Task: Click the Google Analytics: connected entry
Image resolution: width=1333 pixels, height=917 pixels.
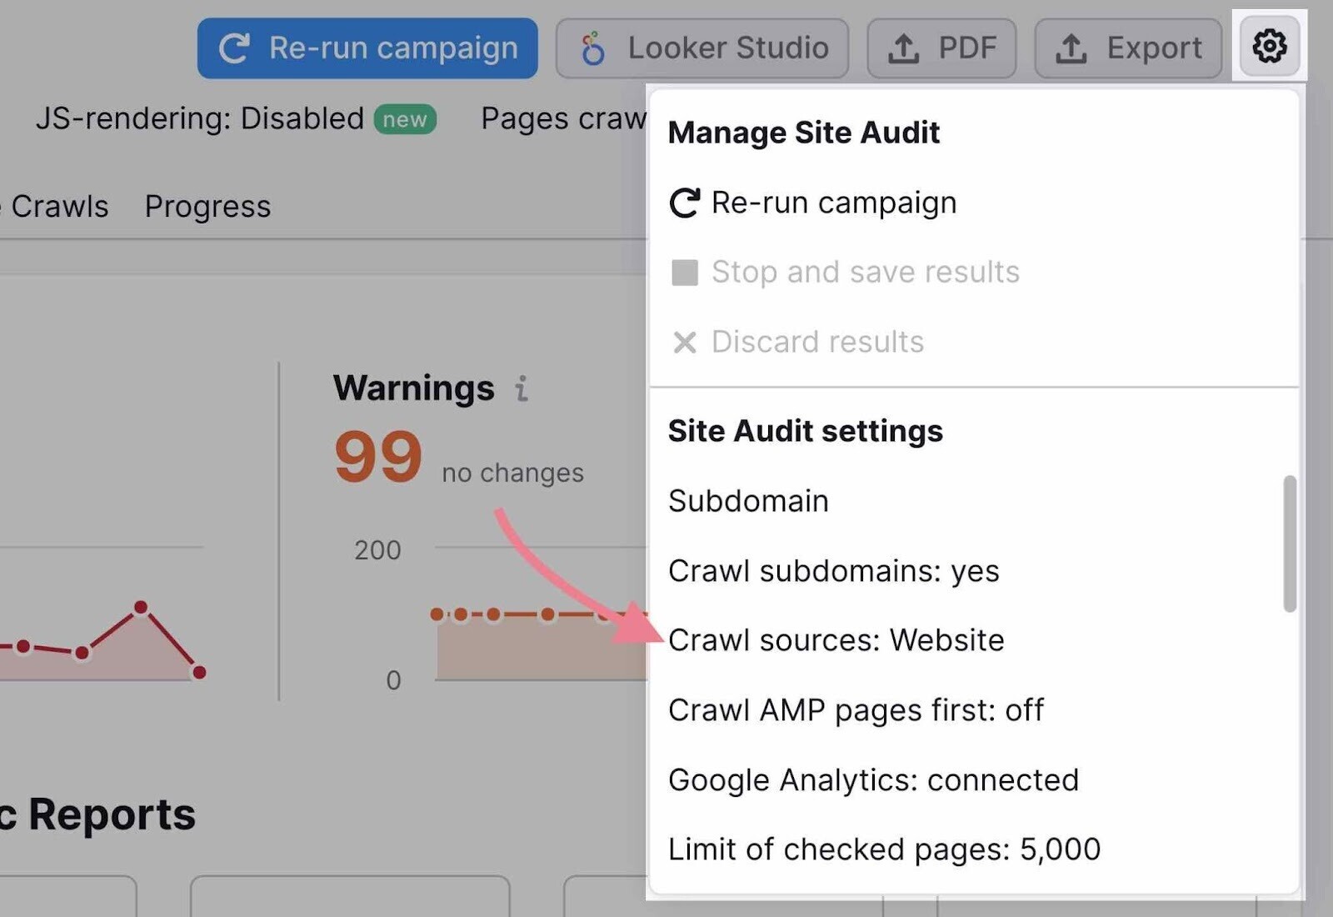Action: tap(873, 779)
